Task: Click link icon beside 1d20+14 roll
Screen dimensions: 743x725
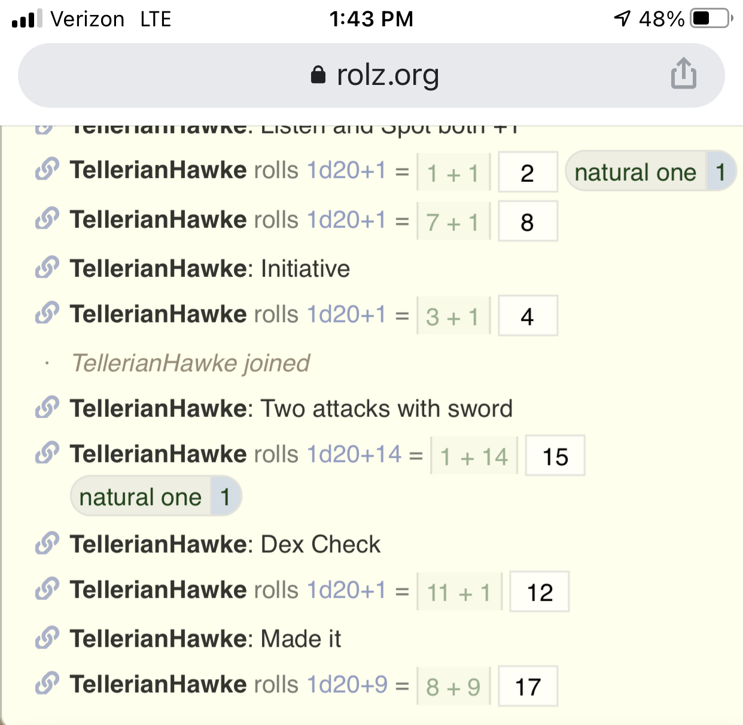Action: point(47,453)
